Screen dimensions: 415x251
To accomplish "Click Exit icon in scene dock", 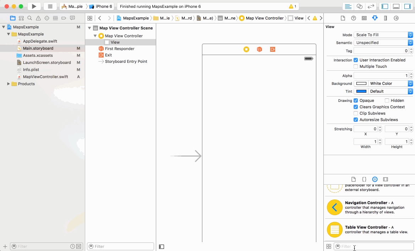I will click(273, 49).
